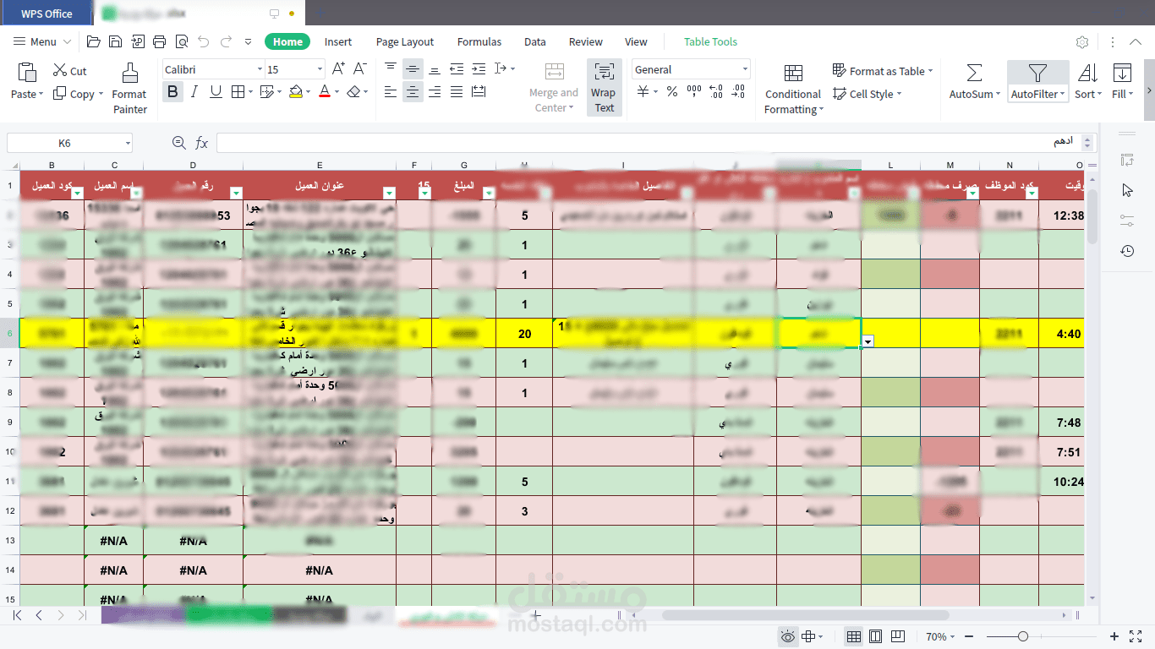
Task: Toggle Middle vertical alignment
Action: [x=412, y=68]
